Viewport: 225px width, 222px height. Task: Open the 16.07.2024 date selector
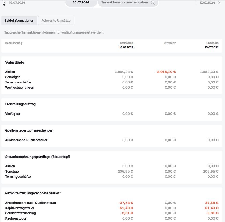point(81,3)
